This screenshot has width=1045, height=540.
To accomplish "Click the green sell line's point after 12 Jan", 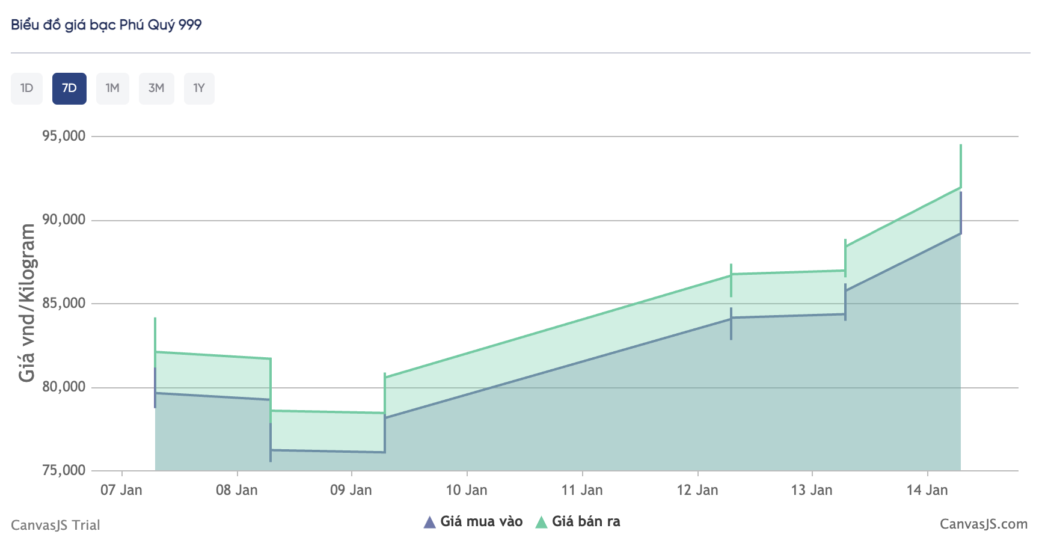I will pyautogui.click(x=731, y=274).
